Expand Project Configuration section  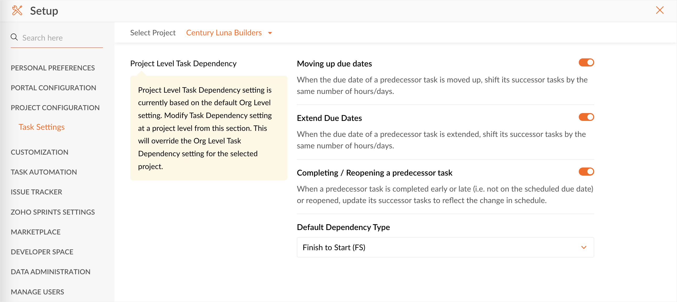[55, 108]
